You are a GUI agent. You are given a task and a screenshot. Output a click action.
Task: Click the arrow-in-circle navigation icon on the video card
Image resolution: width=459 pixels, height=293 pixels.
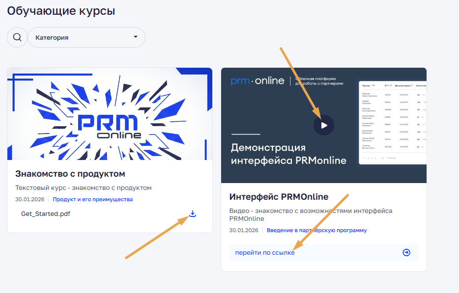[406, 252]
